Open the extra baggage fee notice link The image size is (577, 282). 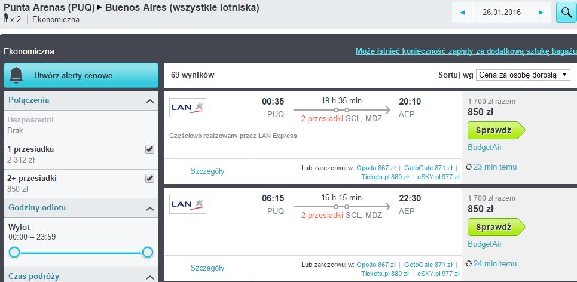click(466, 51)
